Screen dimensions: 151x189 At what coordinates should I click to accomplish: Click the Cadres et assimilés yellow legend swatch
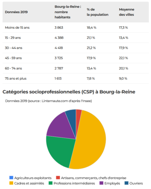(11, 183)
